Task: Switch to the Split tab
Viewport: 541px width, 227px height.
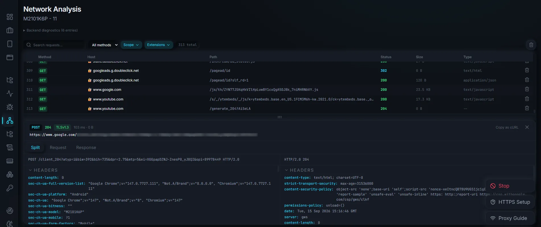Action: click(35, 148)
